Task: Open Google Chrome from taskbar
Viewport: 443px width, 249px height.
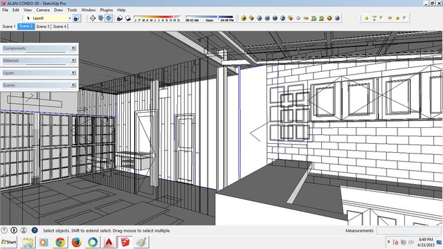Action: pyautogui.click(x=60, y=242)
